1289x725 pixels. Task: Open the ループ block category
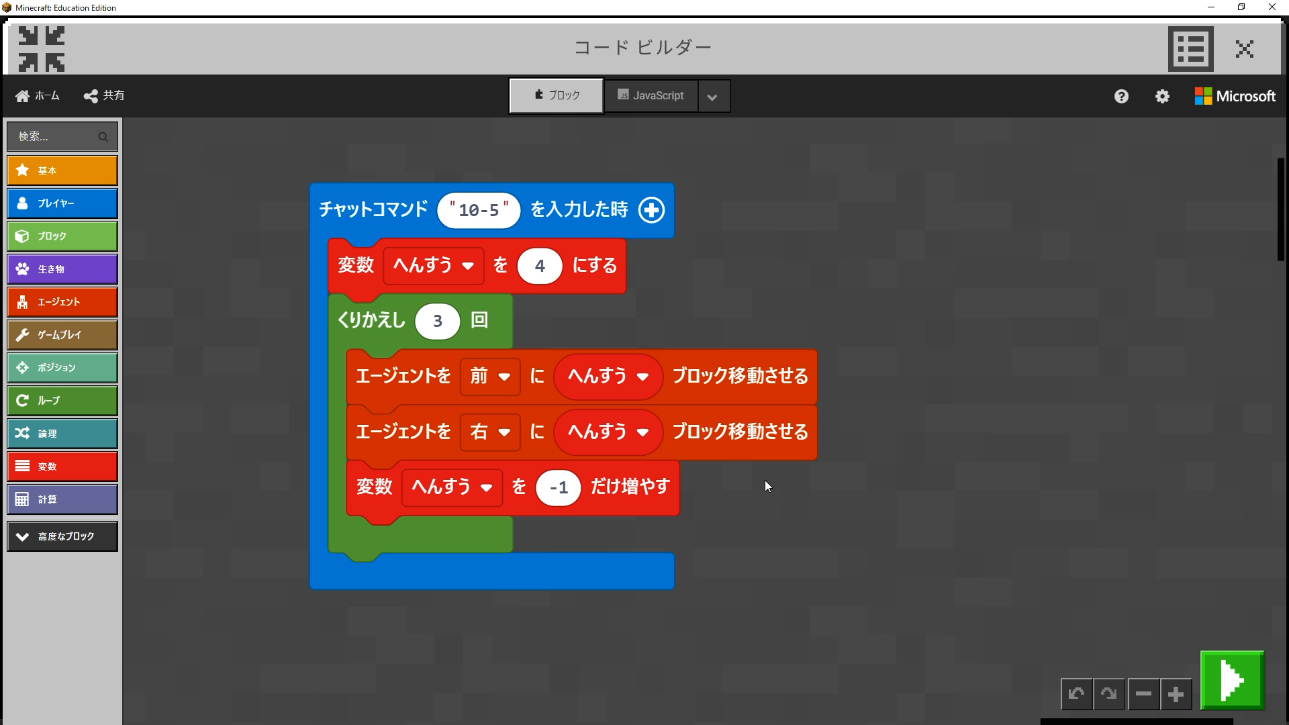(x=62, y=401)
